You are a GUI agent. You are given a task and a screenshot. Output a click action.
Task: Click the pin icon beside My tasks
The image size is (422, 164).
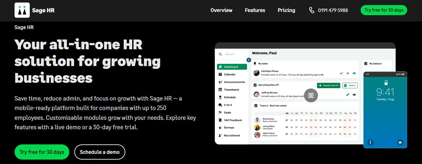pos(255,64)
